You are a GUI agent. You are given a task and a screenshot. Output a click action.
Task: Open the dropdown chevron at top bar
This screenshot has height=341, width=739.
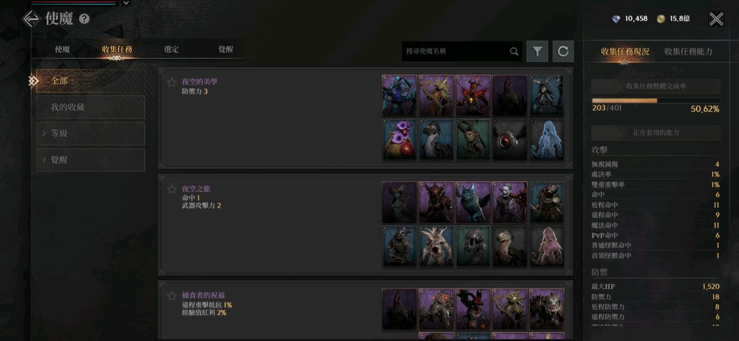(x=126, y=3)
